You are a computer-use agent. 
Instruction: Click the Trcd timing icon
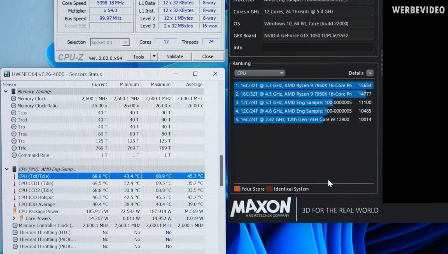coord(14,120)
